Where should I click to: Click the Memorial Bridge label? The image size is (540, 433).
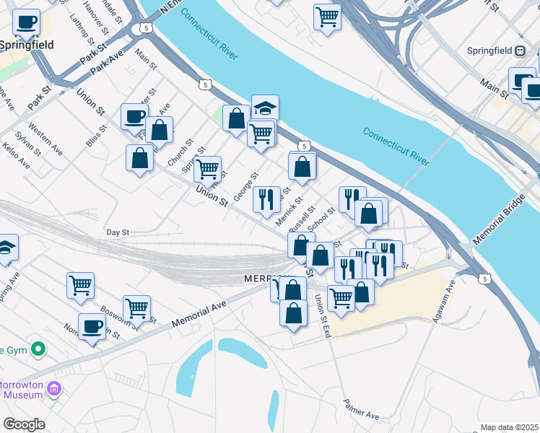[x=499, y=219]
